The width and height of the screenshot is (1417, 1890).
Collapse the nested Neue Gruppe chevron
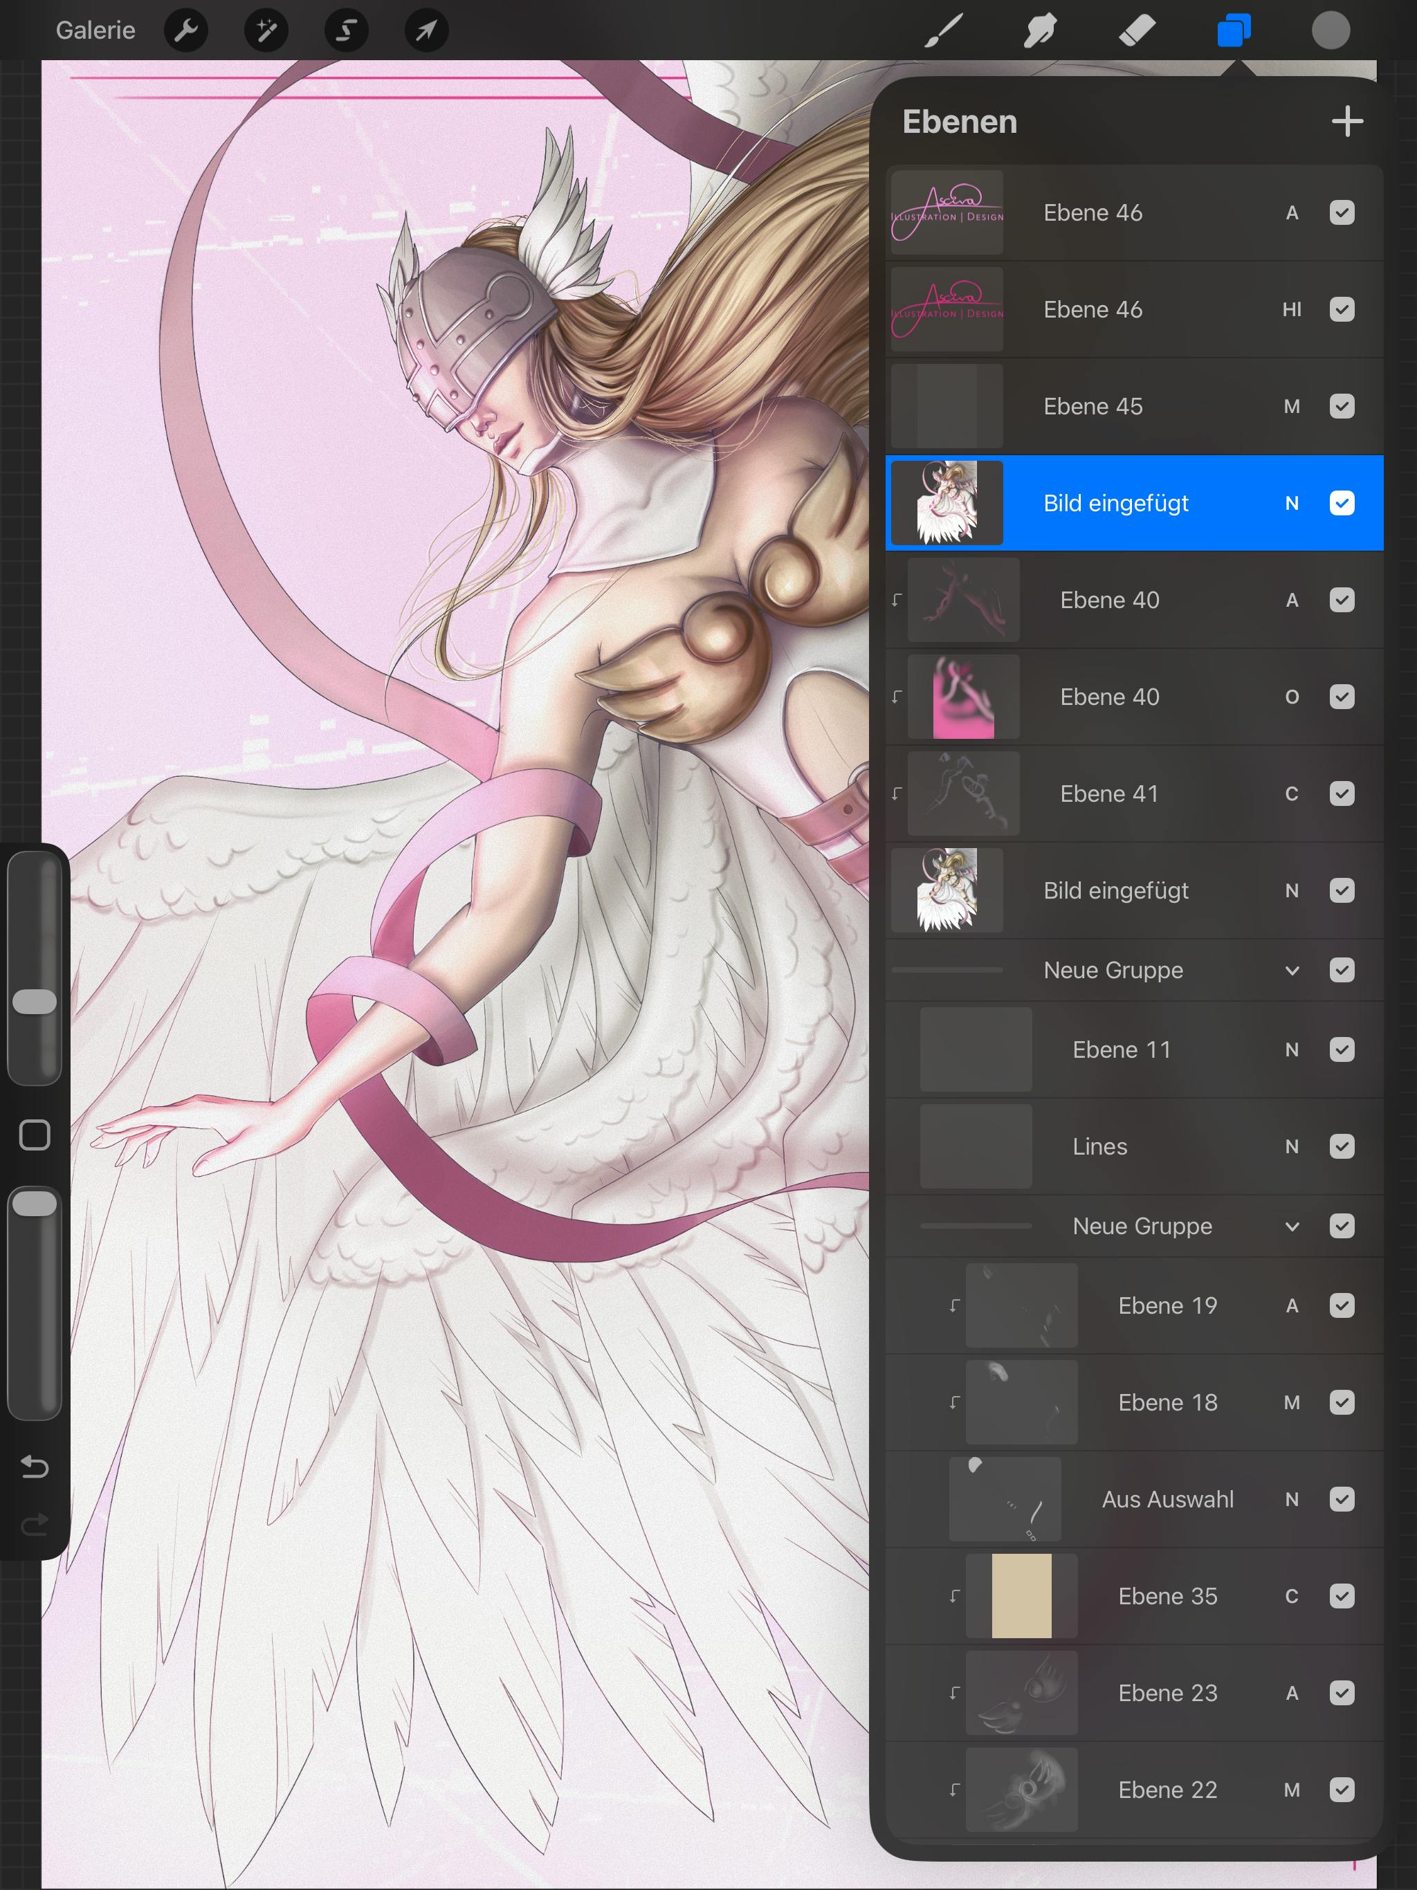point(1292,1226)
